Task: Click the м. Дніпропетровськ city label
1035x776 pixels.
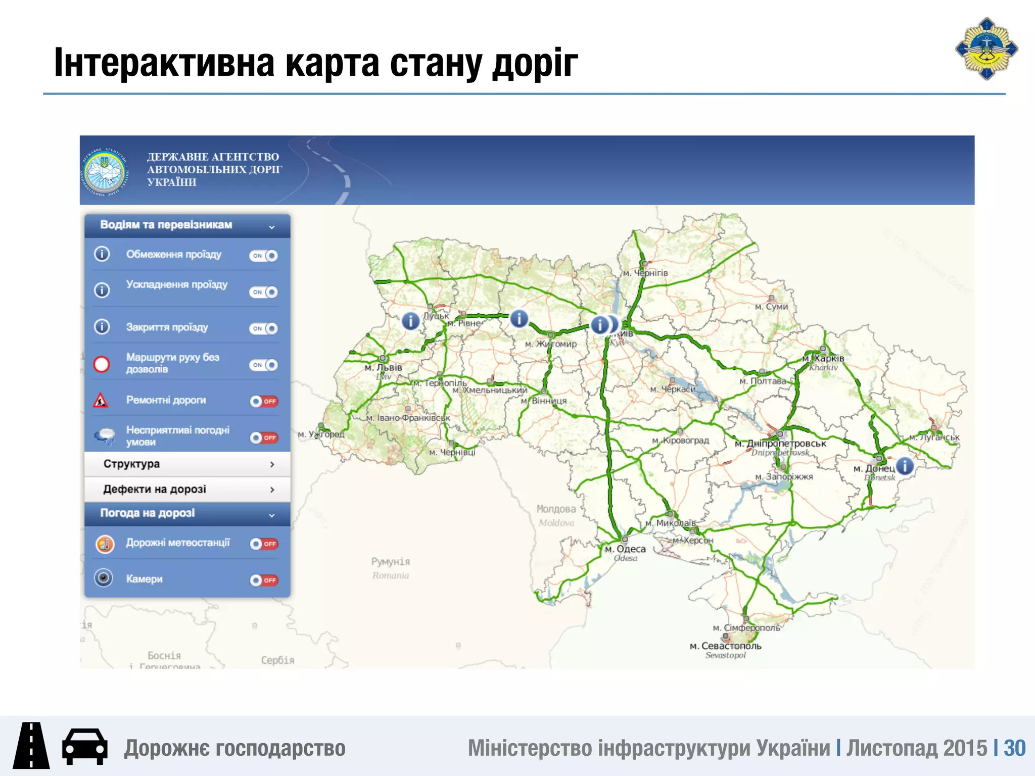Action: 780,444
